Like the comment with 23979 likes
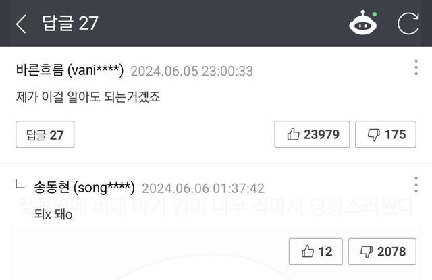 tap(312, 134)
